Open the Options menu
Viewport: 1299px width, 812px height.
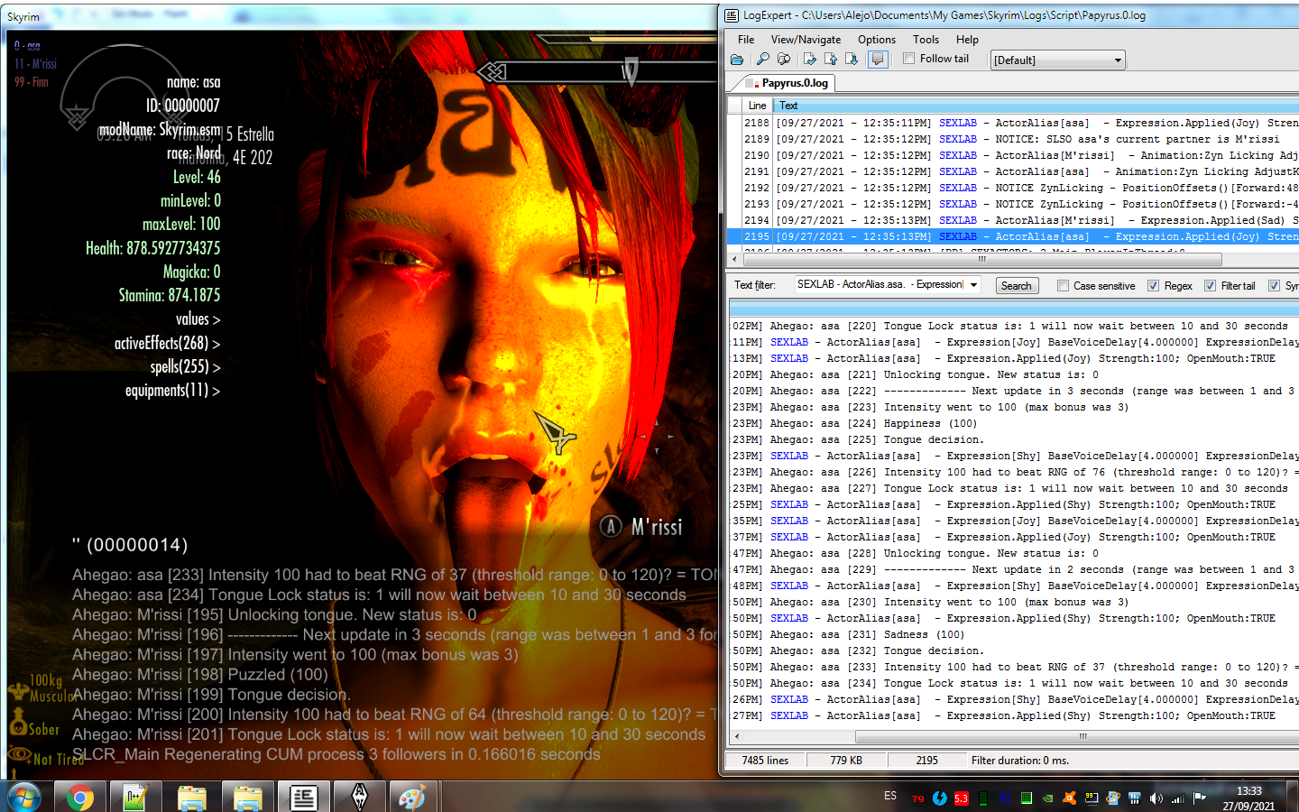pos(877,40)
